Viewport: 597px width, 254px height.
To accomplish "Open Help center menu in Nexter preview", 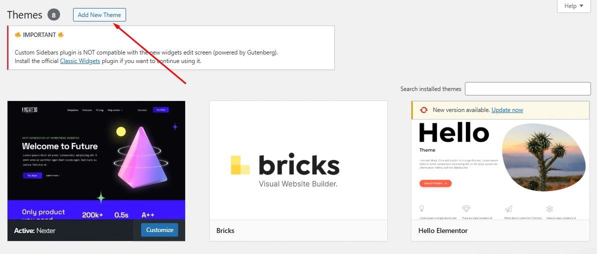I will tap(115, 110).
